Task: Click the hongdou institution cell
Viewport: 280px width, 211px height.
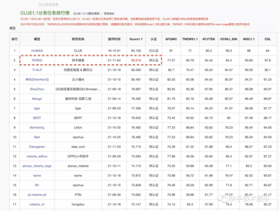Action: tap(78, 204)
